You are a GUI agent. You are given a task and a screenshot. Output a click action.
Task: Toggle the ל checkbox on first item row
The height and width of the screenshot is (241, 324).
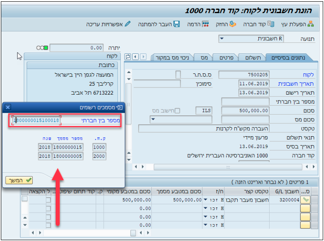(x=48, y=200)
